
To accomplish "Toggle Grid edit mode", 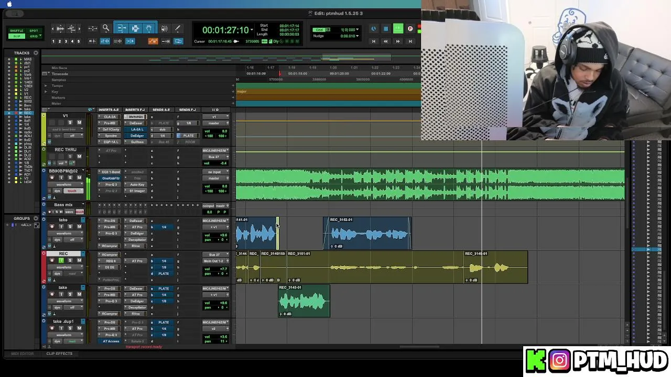I will [x=34, y=36].
